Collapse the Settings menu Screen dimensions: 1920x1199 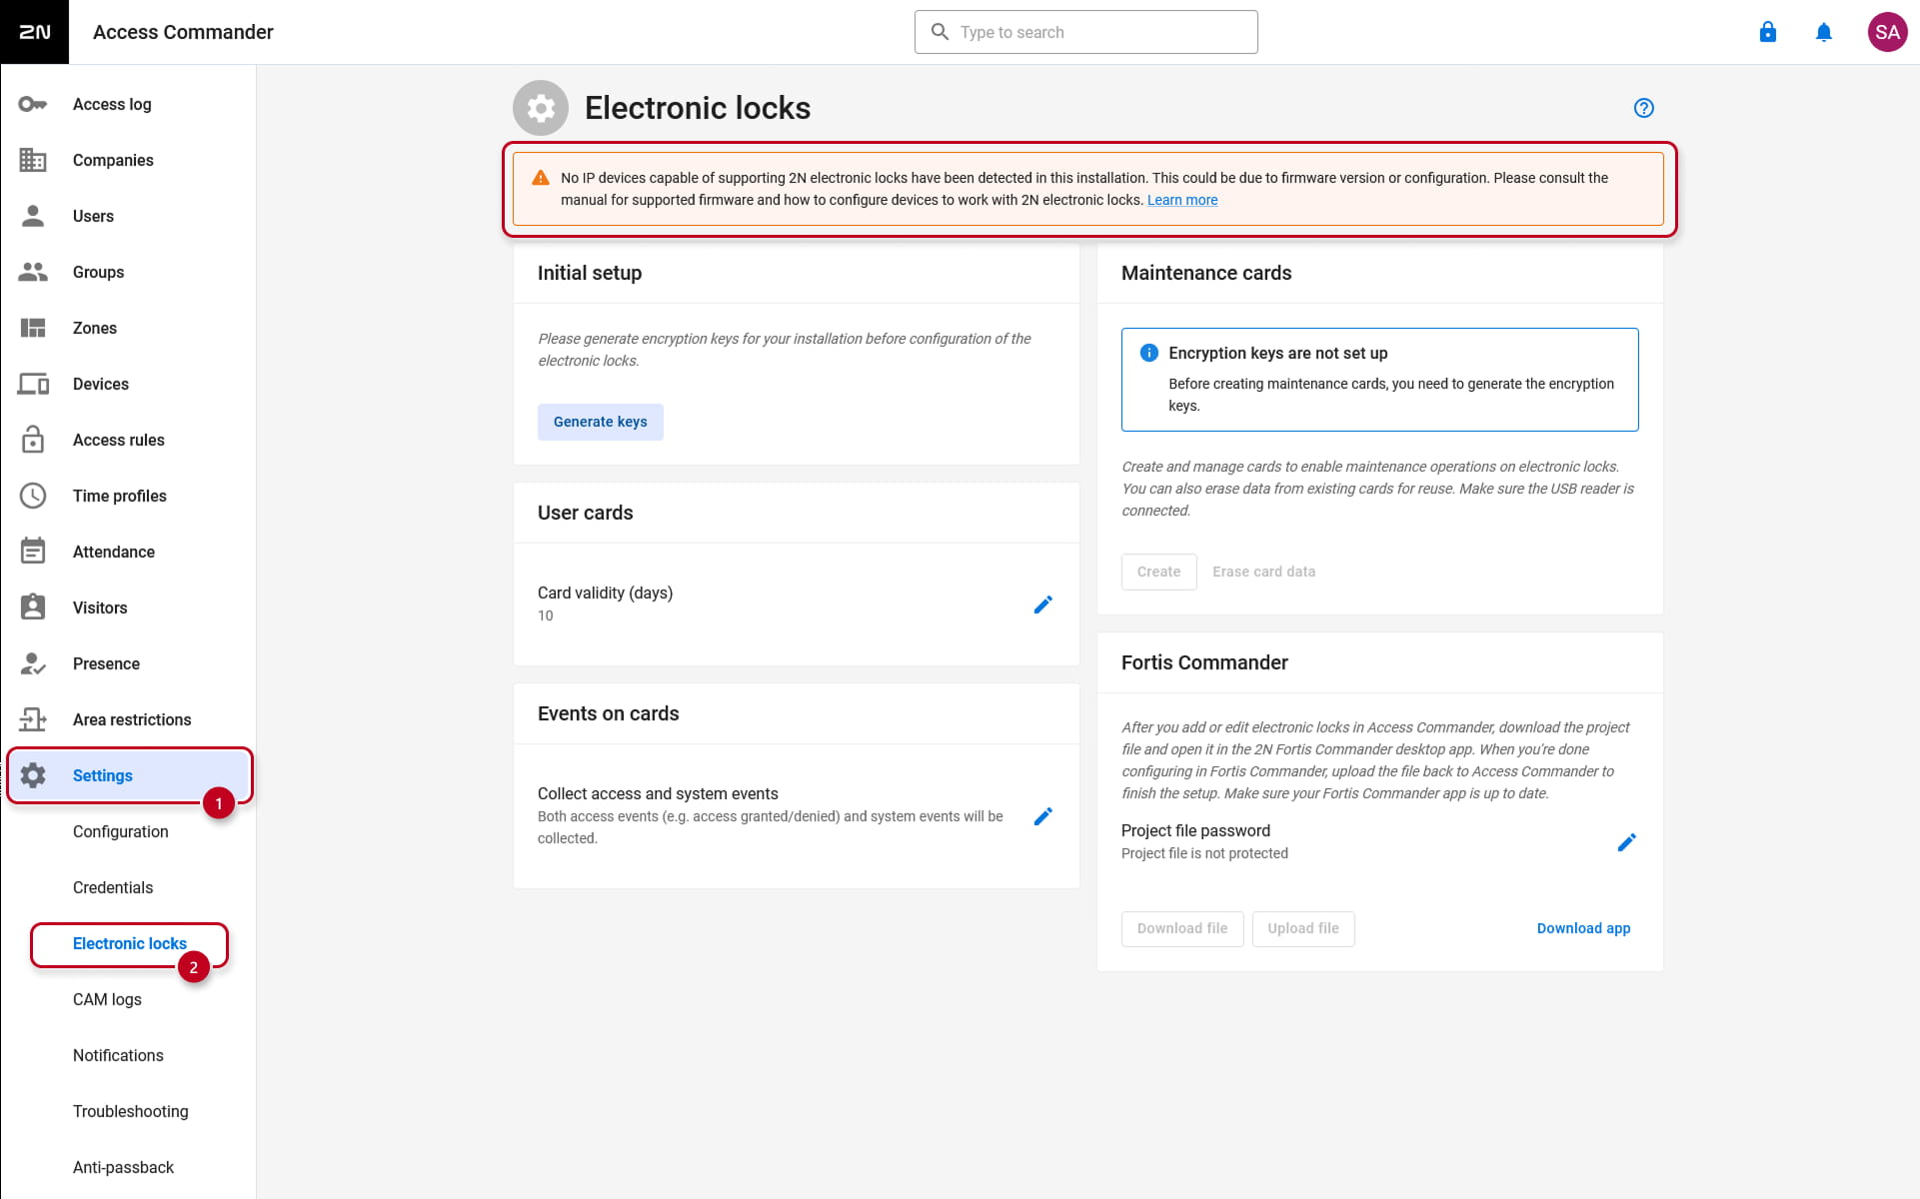128,775
